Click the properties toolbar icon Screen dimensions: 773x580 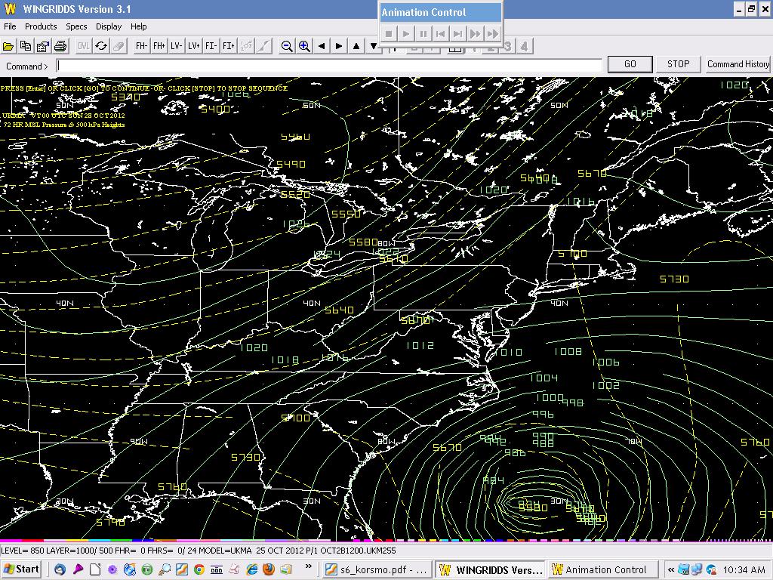pyautogui.click(x=43, y=46)
